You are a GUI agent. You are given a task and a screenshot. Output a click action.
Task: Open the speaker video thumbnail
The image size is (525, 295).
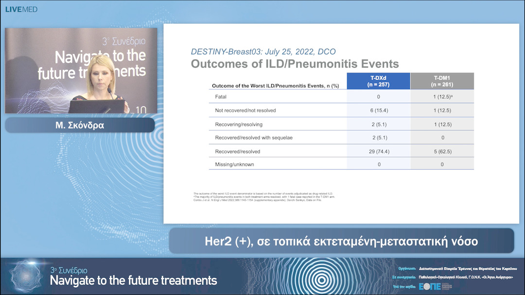(81, 70)
